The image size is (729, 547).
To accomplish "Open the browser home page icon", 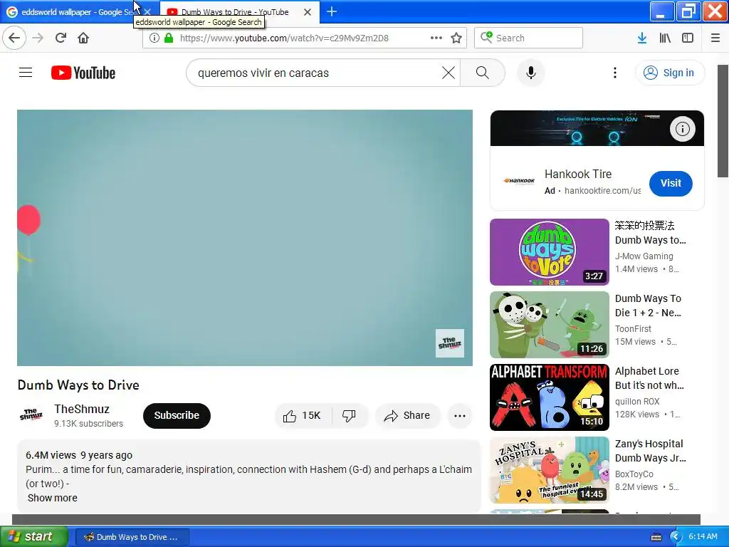I will tap(83, 38).
